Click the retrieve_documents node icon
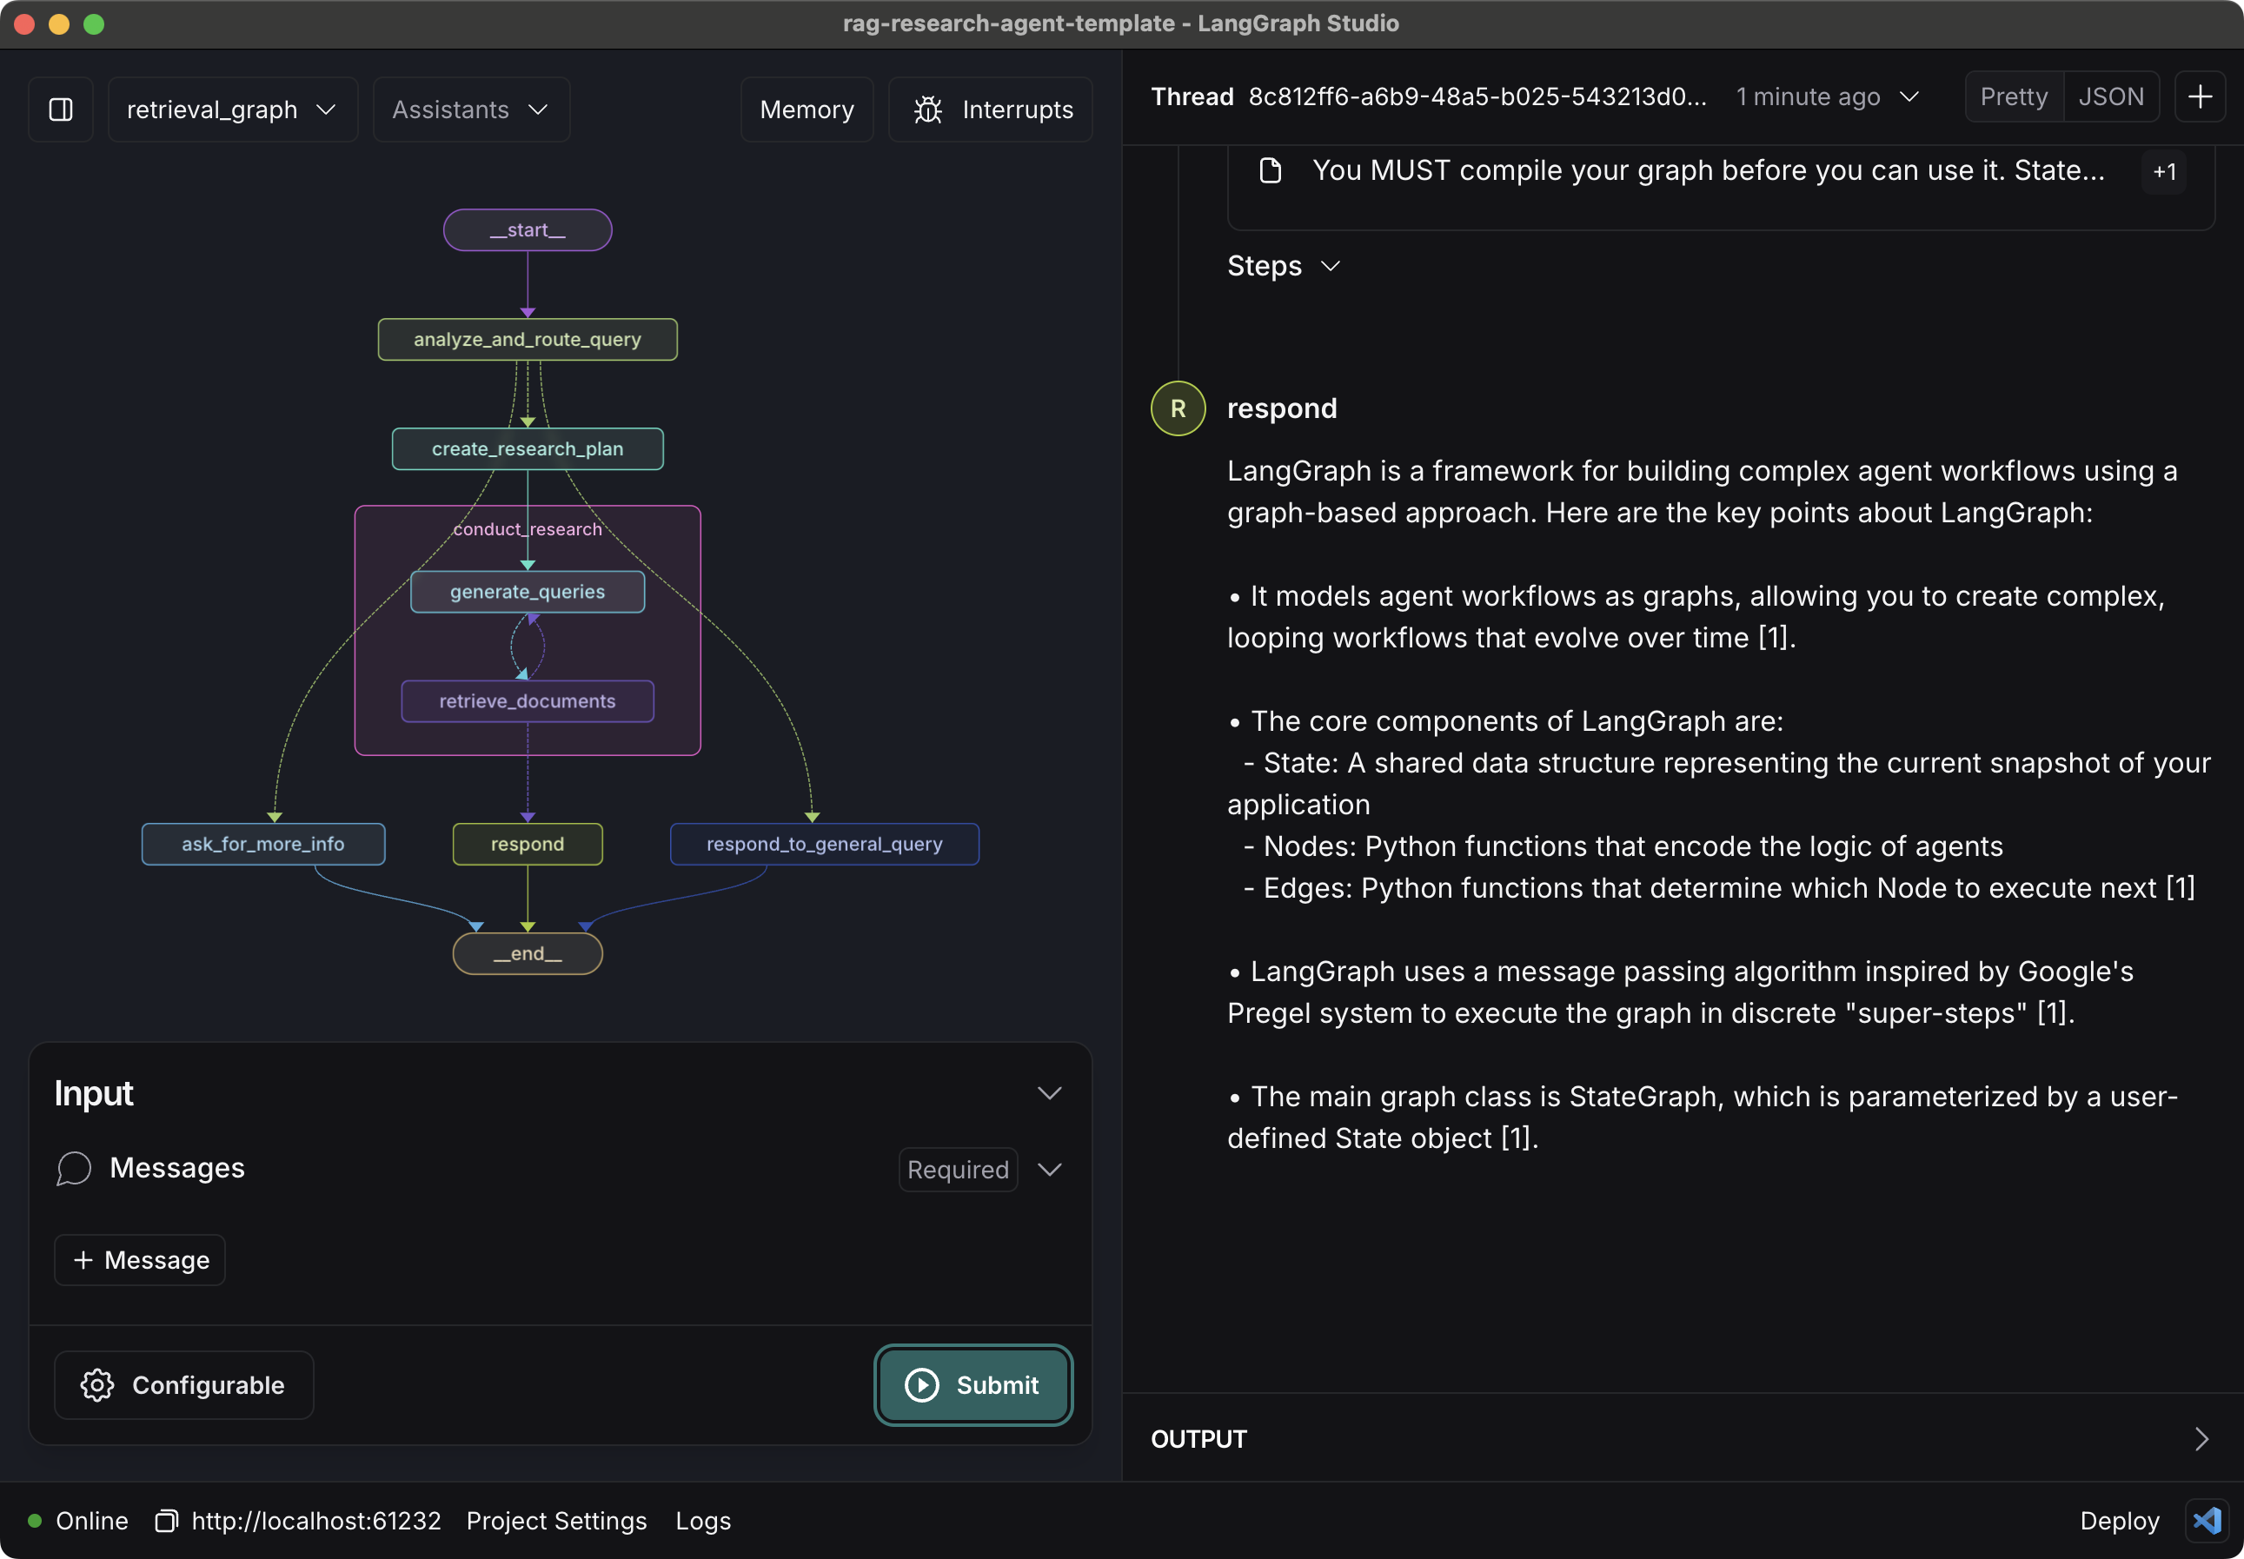Screen dimensions: 2244x1559 tap(527, 701)
